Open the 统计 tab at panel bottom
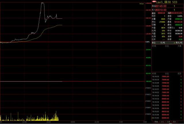Image resolution: width=184 pixels, height=124 pixels. click(175, 122)
